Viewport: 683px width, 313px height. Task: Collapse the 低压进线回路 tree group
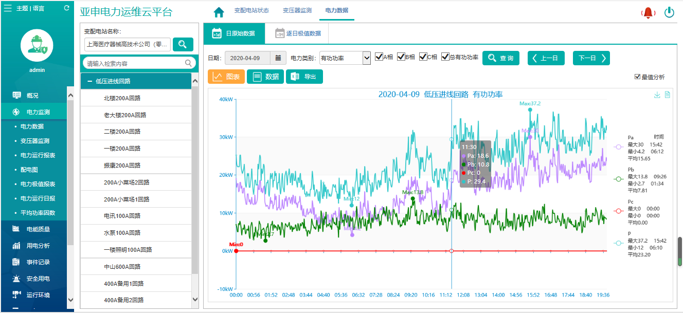click(x=90, y=81)
